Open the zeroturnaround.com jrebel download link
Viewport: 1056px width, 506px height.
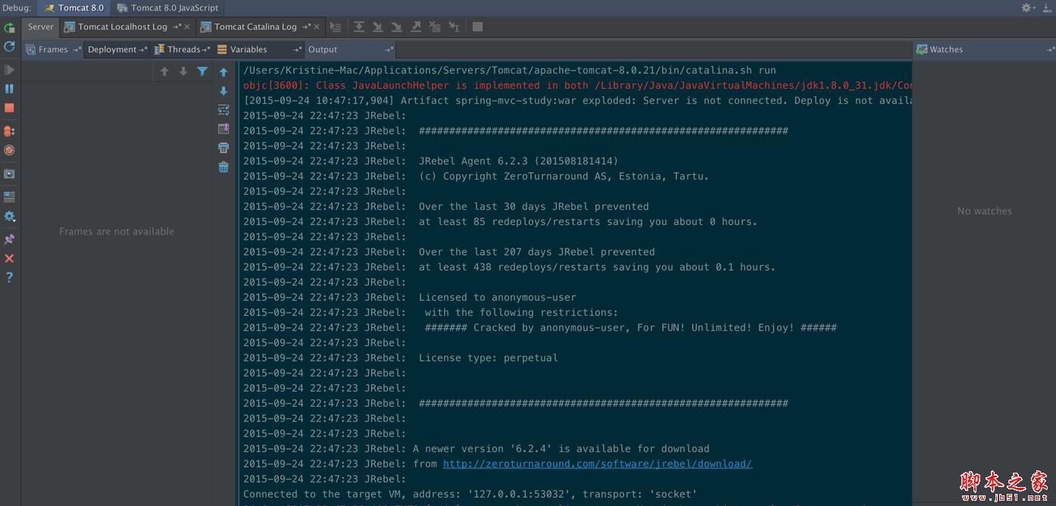pos(598,464)
